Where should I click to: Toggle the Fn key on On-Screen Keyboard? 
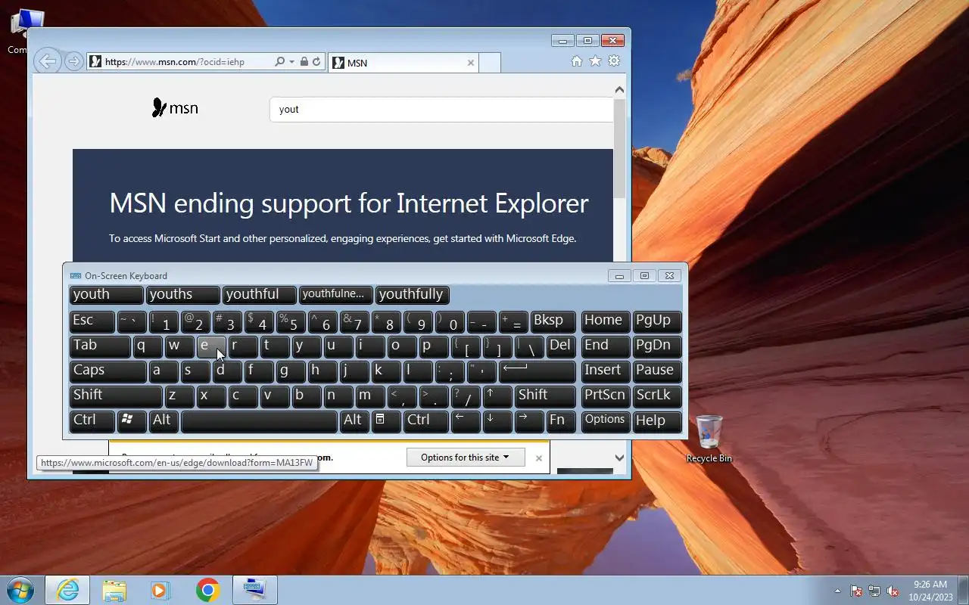tap(560, 421)
